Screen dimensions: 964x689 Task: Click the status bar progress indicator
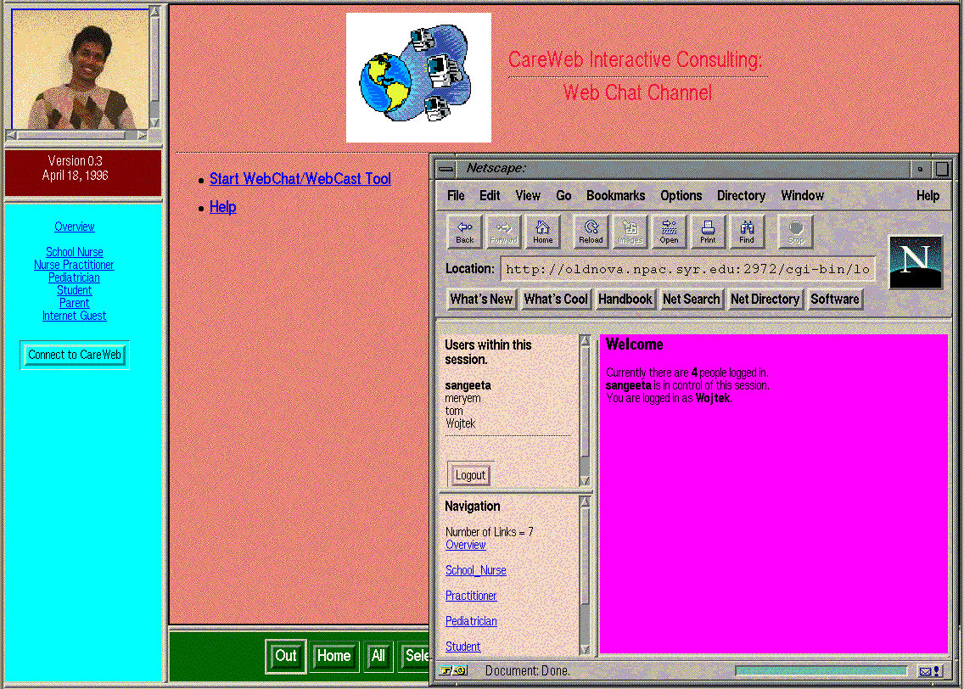(821, 671)
